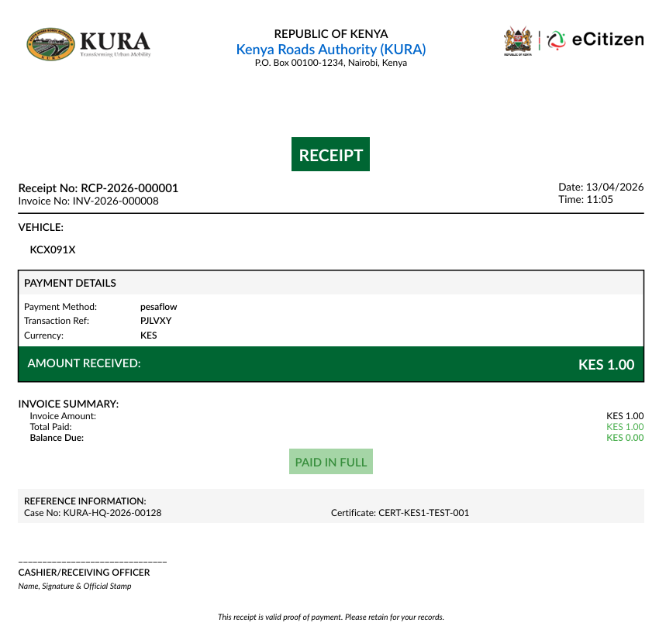Click the PAID IN FULL badge
The image size is (659, 640).
tap(331, 462)
